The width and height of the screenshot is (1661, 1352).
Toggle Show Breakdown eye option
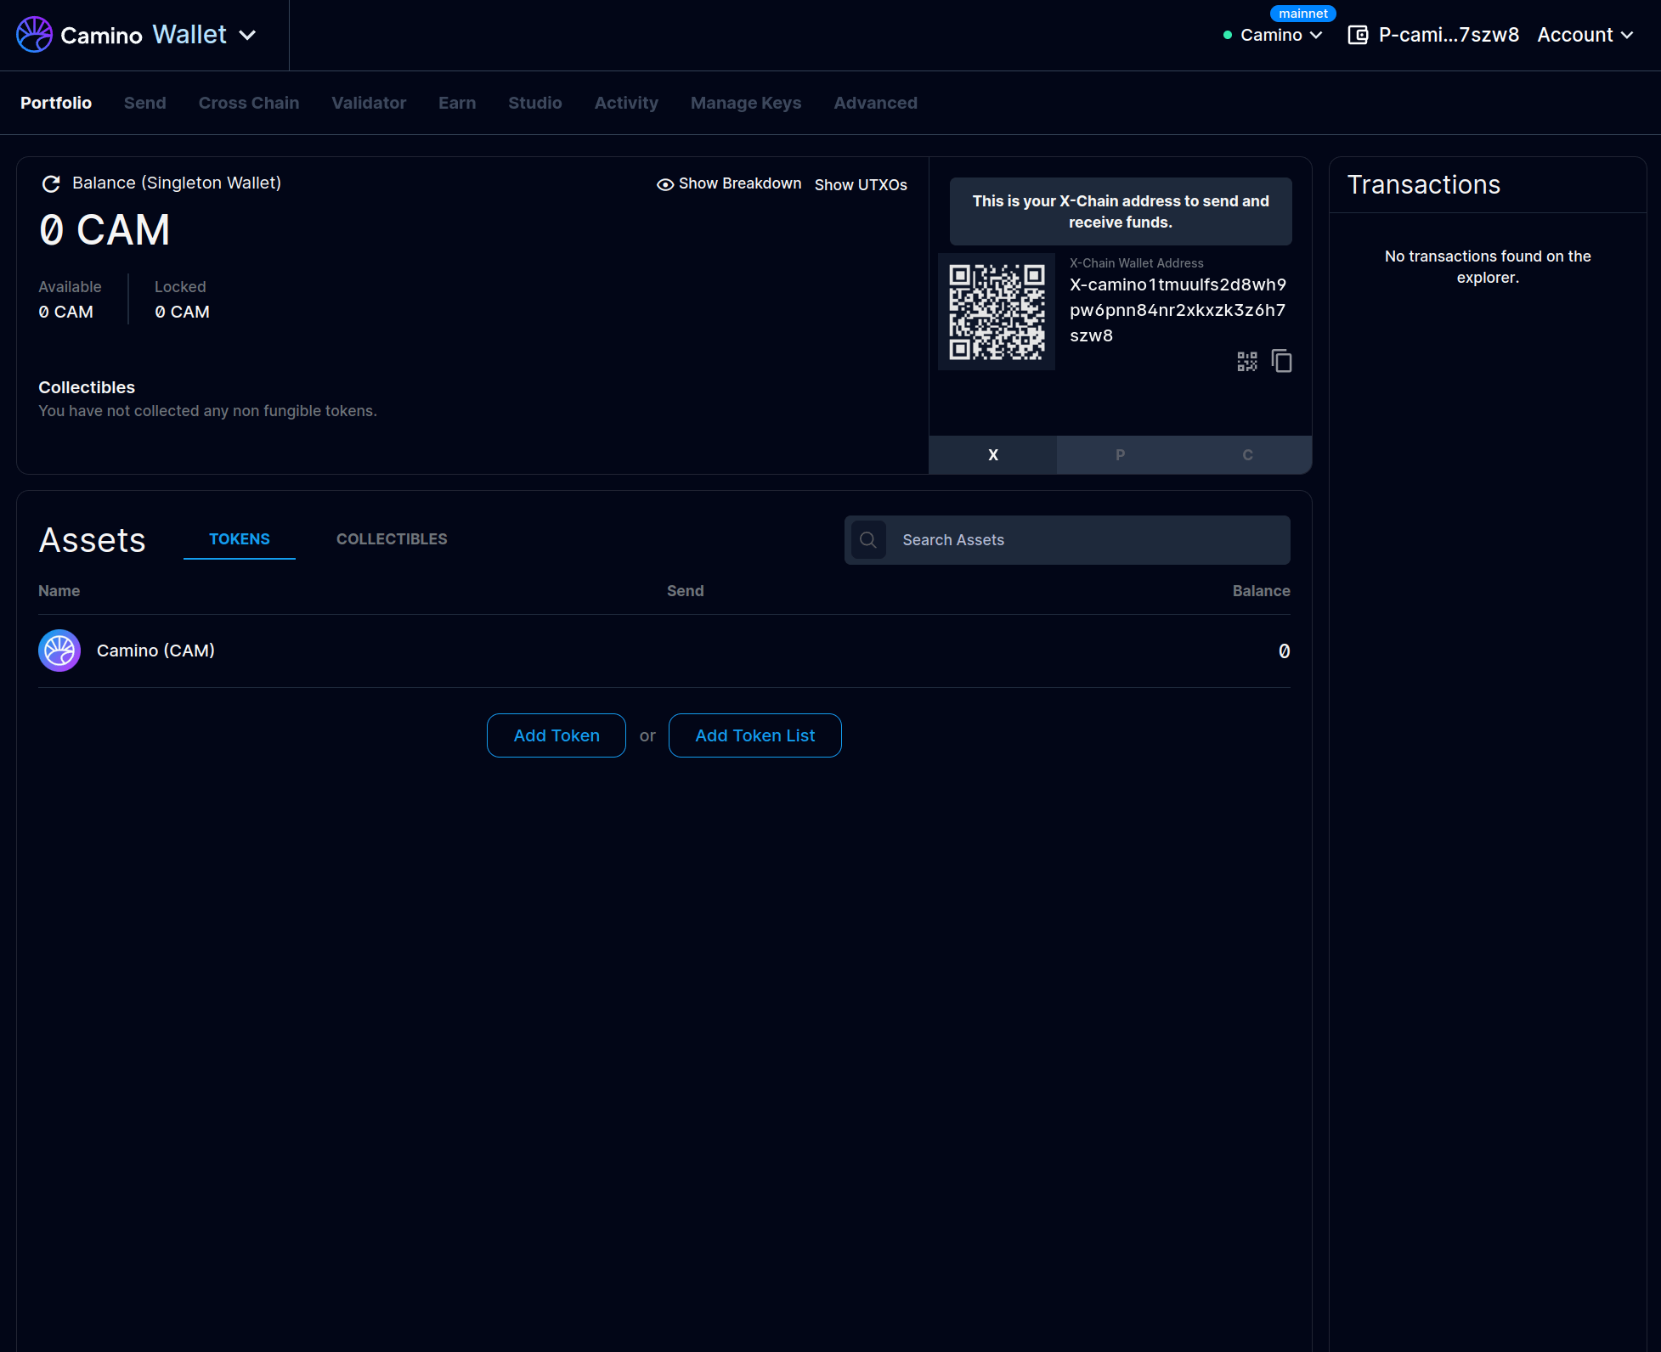pyautogui.click(x=729, y=184)
